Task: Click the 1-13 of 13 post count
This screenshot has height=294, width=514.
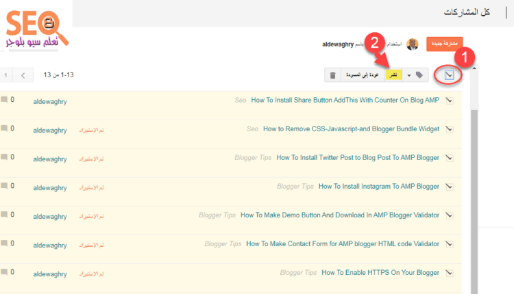Action: pos(59,75)
